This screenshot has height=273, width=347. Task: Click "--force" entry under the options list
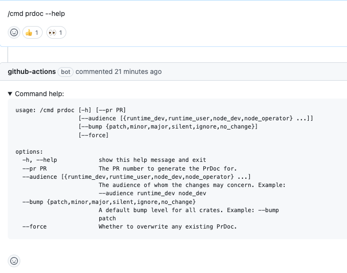pos(34,227)
